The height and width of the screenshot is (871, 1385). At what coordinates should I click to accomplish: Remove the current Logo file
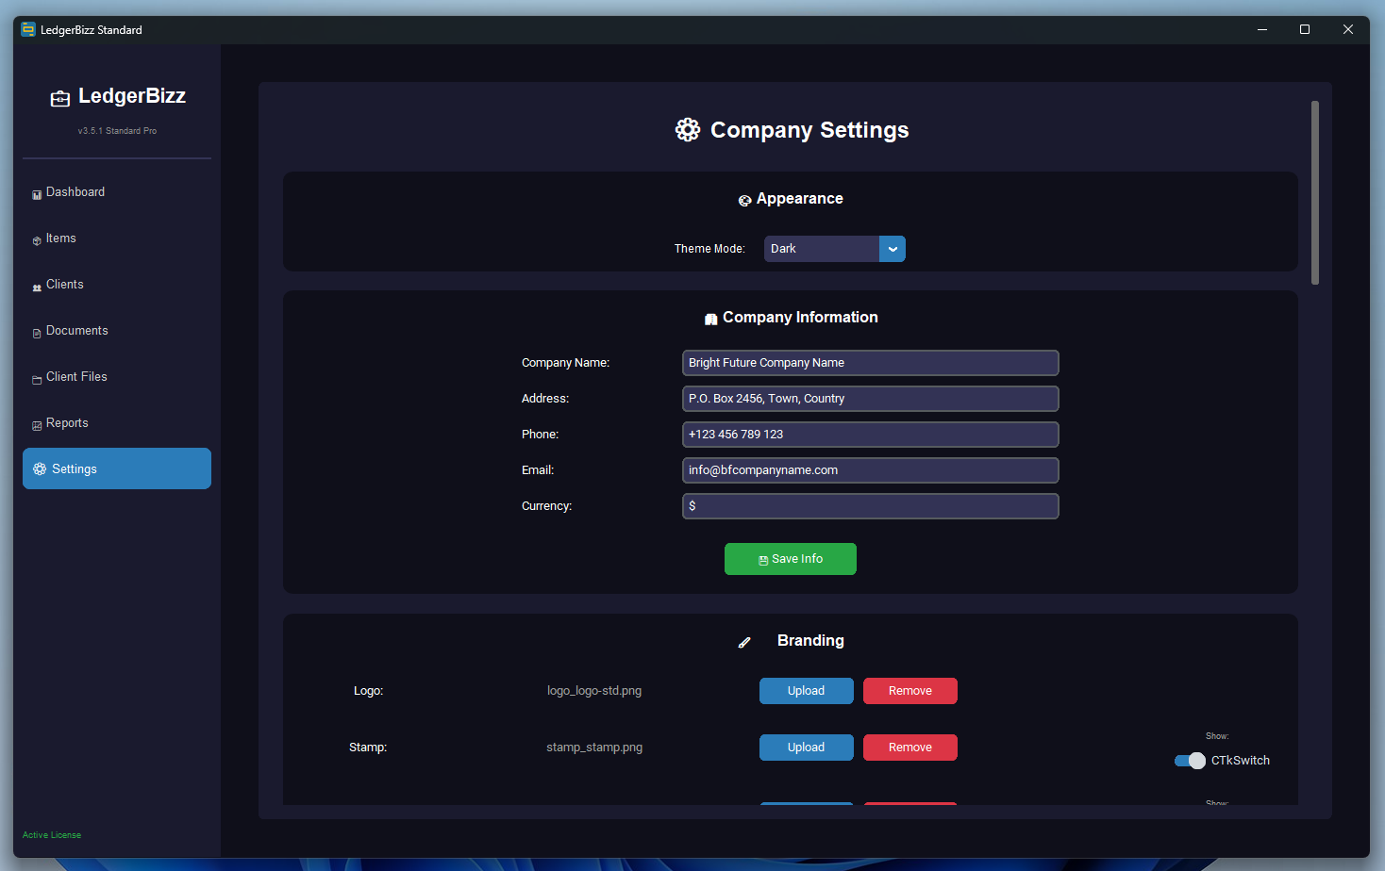910,691
